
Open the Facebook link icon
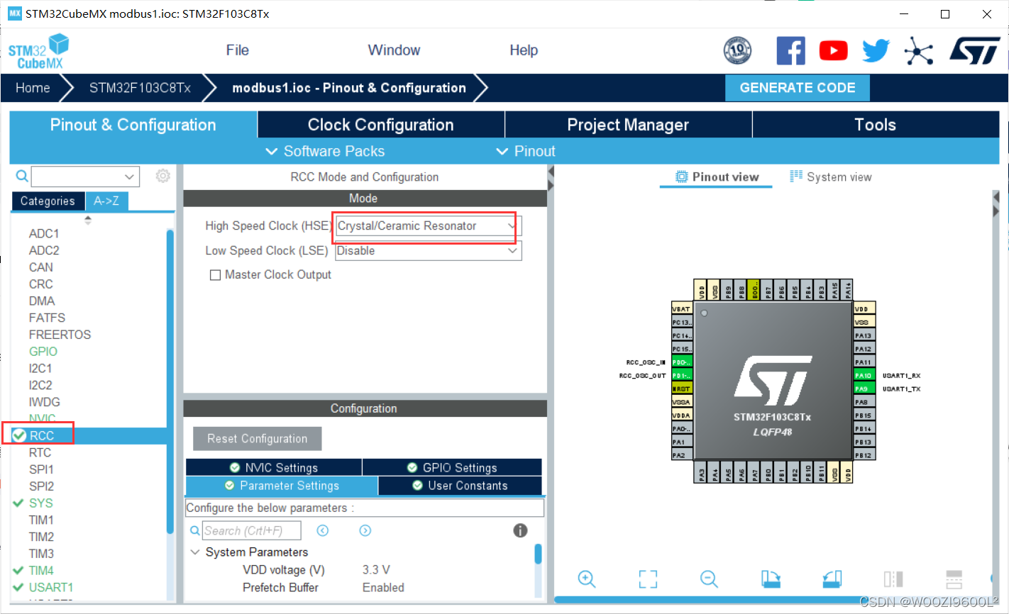pyautogui.click(x=790, y=51)
